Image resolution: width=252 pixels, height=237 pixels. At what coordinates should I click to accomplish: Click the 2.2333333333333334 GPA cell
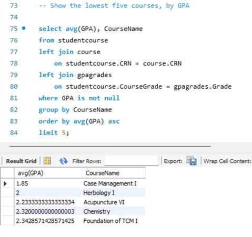pyautogui.click(x=48, y=202)
